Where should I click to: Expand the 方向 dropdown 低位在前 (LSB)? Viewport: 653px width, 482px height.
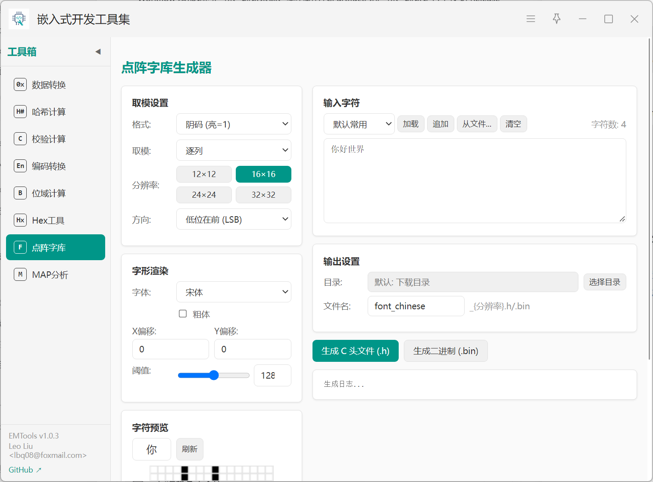pos(234,219)
